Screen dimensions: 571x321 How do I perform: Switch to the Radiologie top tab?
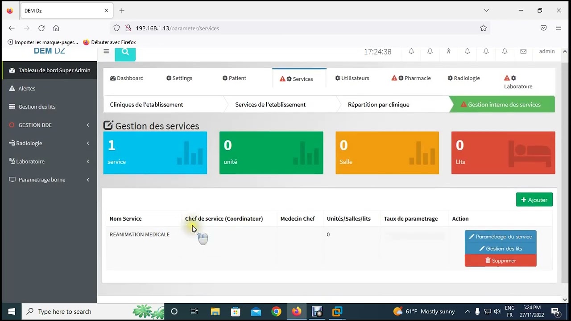pyautogui.click(x=464, y=78)
